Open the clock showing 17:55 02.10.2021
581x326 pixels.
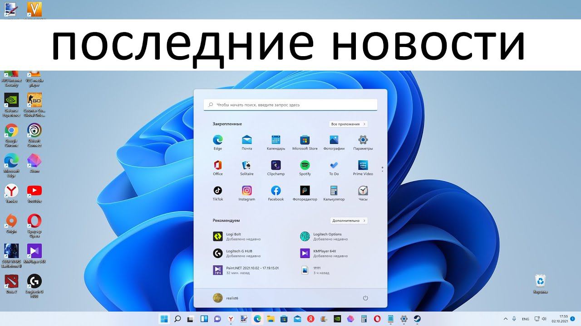point(560,319)
